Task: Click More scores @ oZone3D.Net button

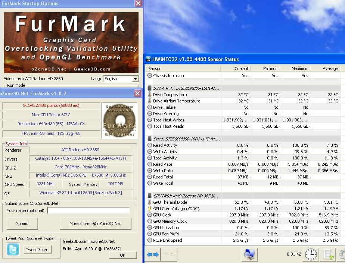Action: pos(95,224)
